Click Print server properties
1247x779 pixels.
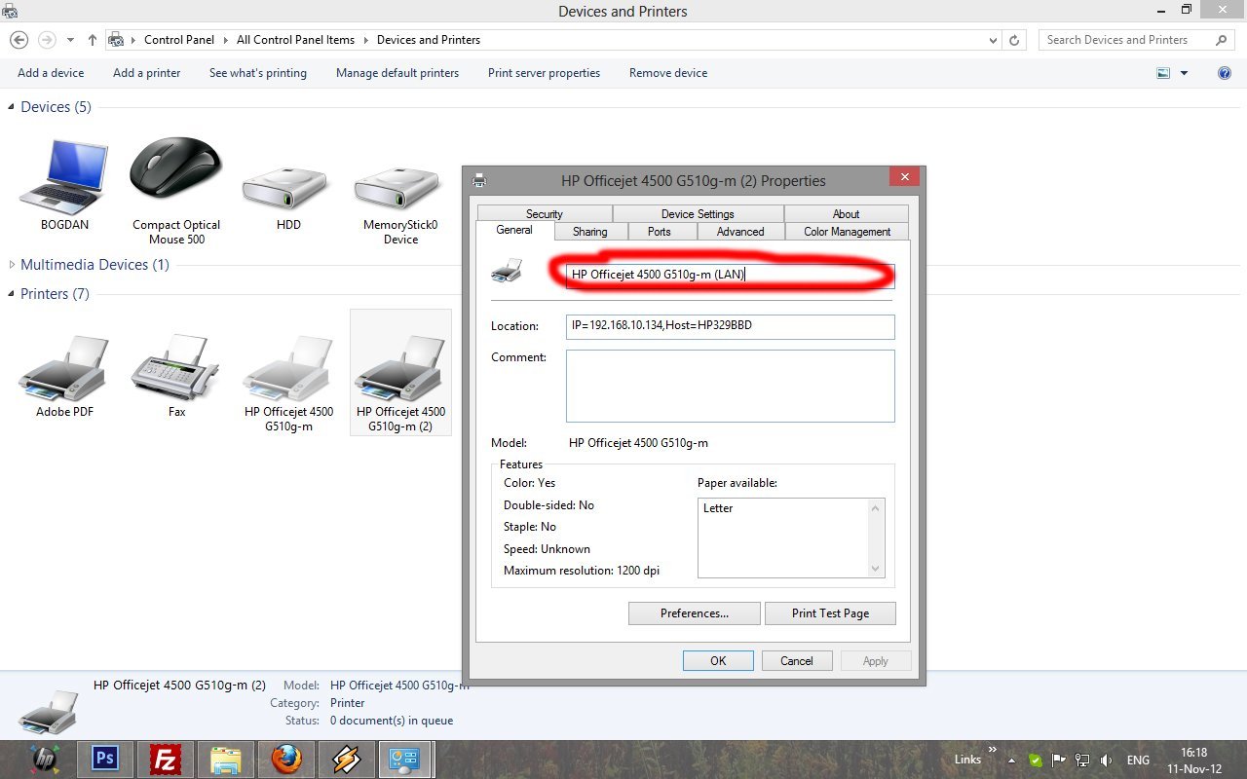(x=544, y=73)
